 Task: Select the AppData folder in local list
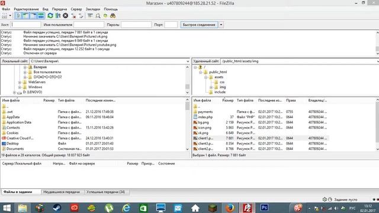click(13, 117)
